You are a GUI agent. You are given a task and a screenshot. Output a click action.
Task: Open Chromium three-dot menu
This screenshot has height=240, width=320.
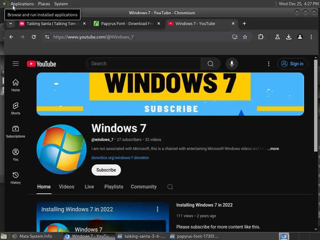pyautogui.click(x=311, y=37)
